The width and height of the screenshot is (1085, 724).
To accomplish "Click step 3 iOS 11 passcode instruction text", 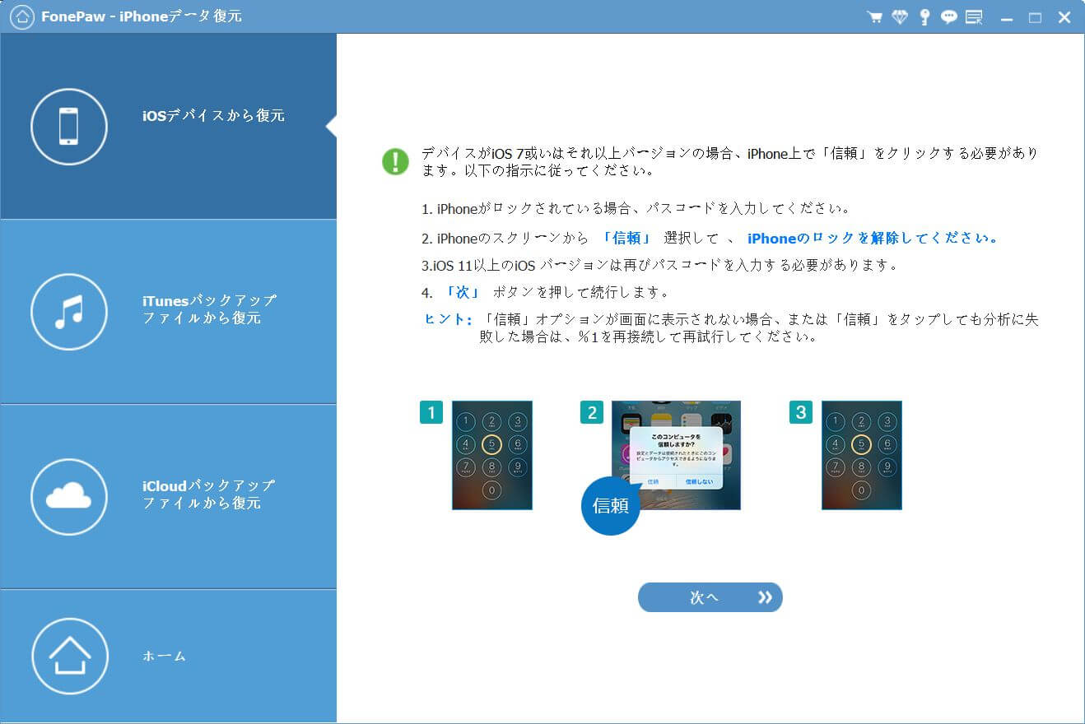I will [x=659, y=266].
